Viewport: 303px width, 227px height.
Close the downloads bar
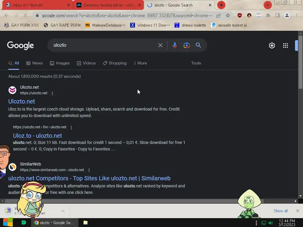(x=298, y=211)
